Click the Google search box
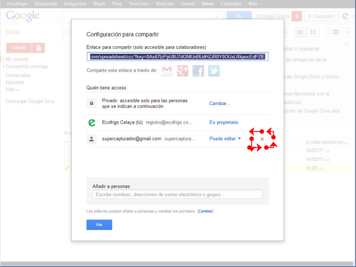Viewport: 356px width, 267px height. [142, 16]
